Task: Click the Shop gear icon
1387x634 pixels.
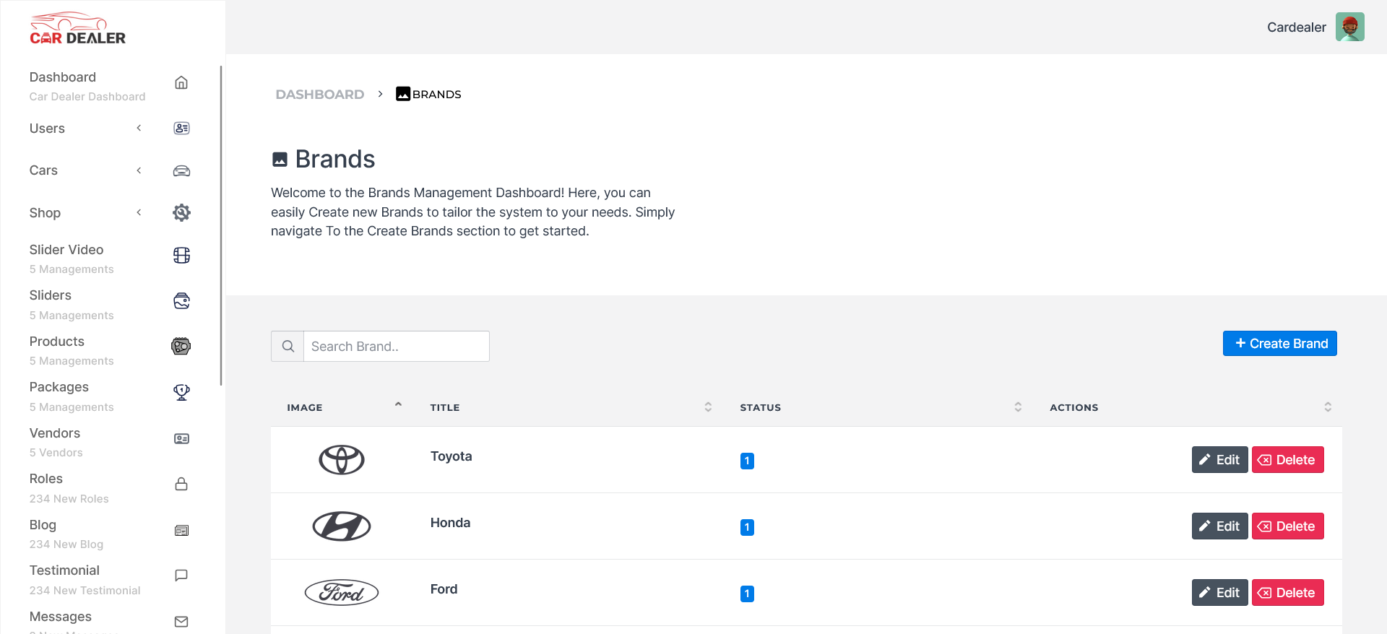Action: [x=181, y=212]
